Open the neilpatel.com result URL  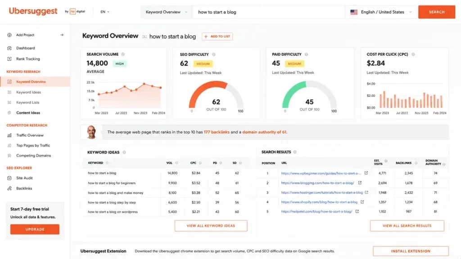coord(316,211)
